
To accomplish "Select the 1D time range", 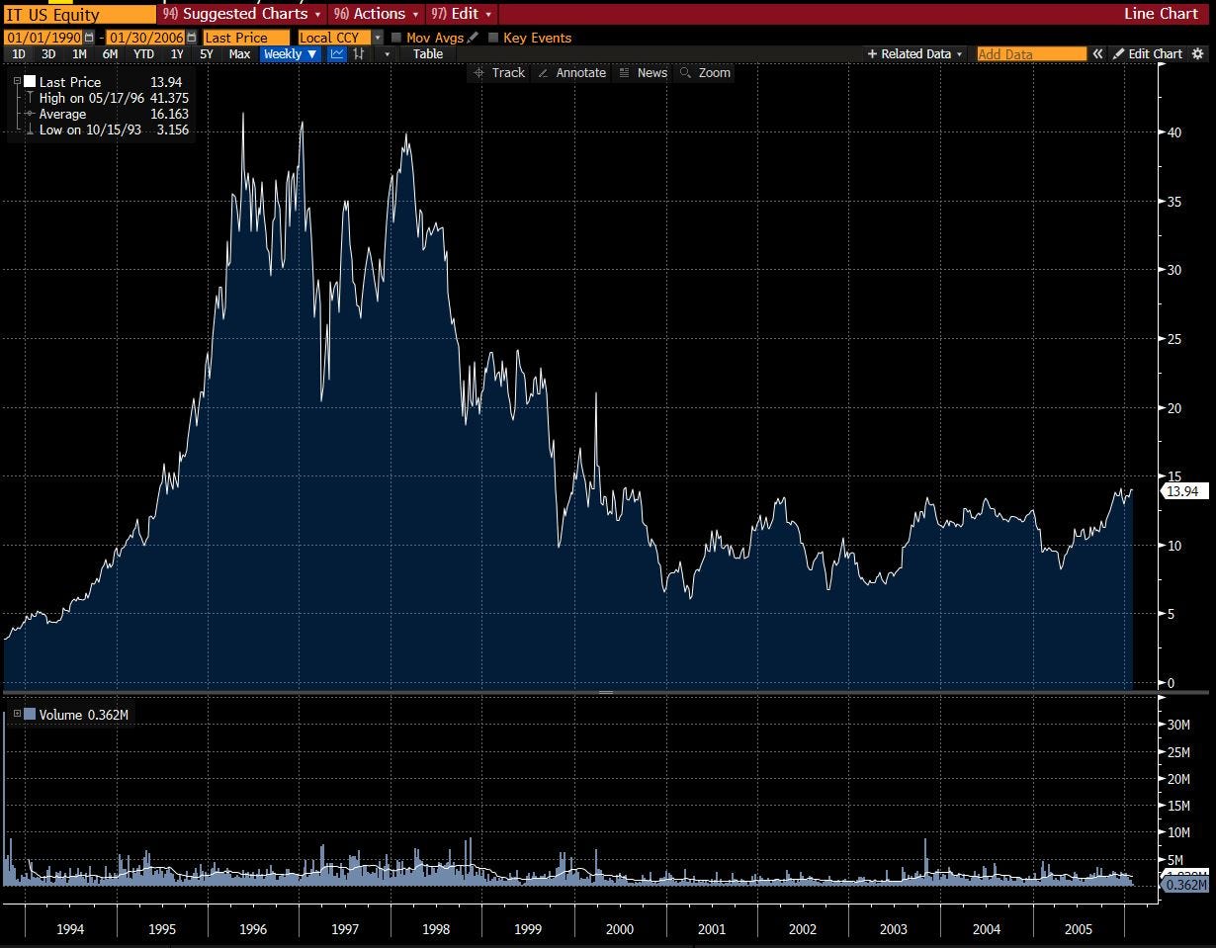I will 19,54.
